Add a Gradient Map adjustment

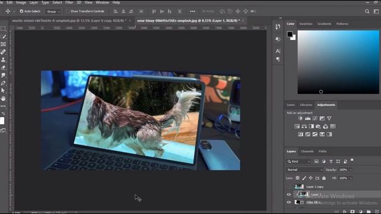[x=329, y=134]
